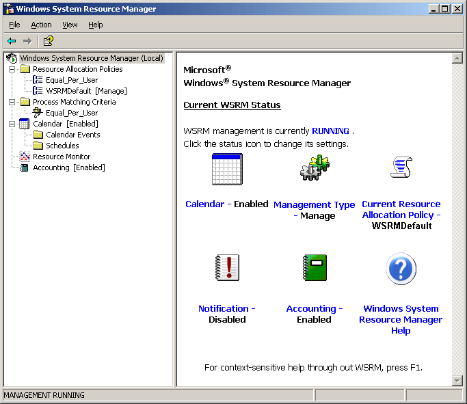Click the Equal_Per_User criteria icon under Process Matching Criteria

tap(38, 113)
